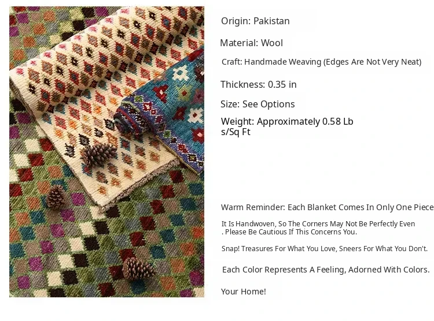Select the 'Origin: Pakistan' text
Image resolution: width=434 pixels, height=321 pixels.
click(255, 21)
